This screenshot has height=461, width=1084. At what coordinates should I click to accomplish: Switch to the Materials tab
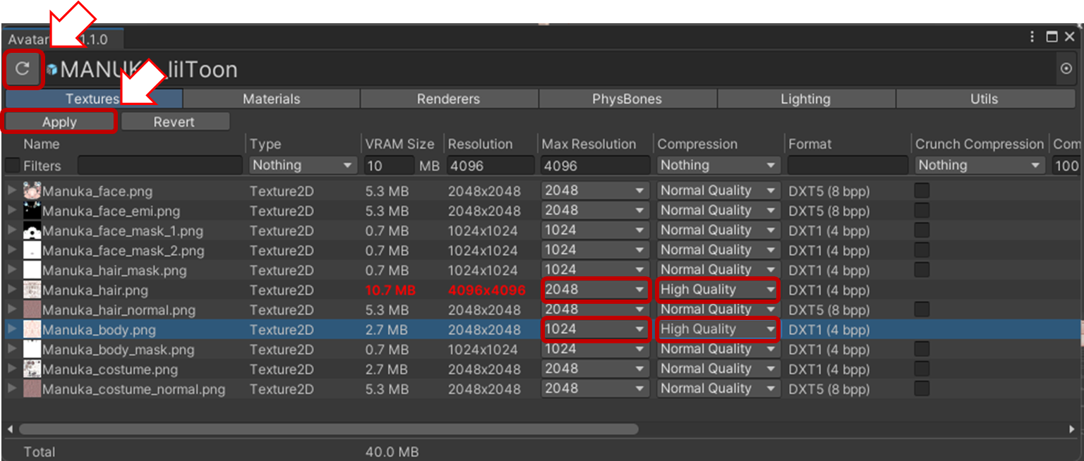click(x=271, y=99)
